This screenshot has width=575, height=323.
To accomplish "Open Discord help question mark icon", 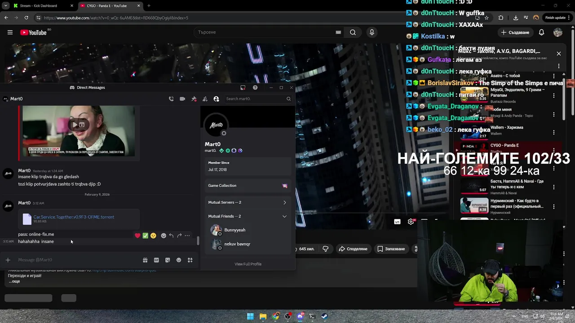I will (255, 87).
